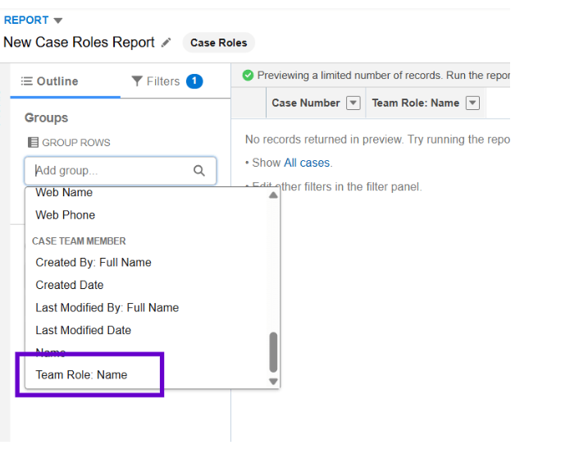Click the filter count badge showing 1

[x=194, y=81]
